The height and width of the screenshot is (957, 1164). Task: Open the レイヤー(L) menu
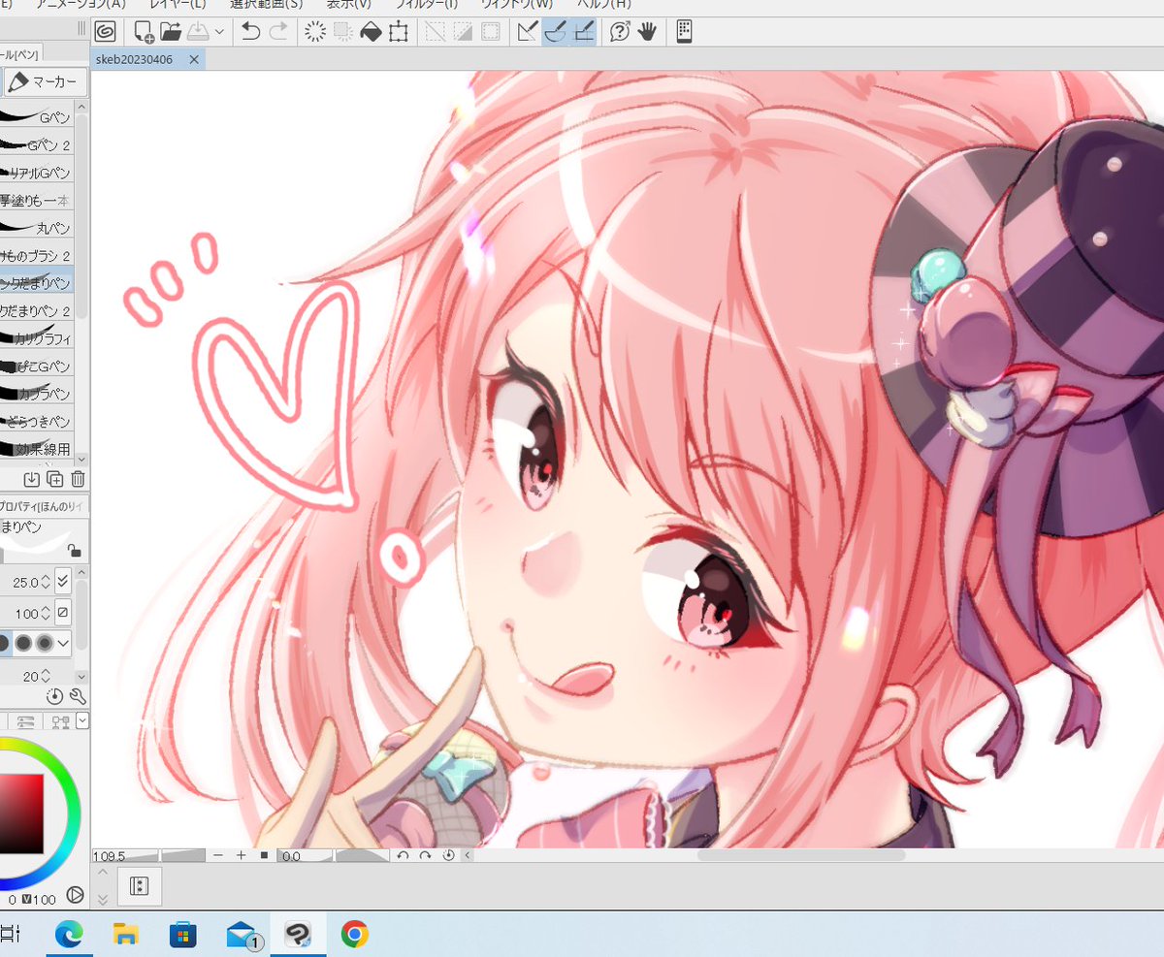[x=178, y=4]
